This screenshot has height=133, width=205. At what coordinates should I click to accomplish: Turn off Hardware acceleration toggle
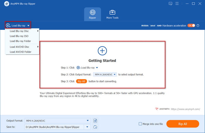pos(191,25)
